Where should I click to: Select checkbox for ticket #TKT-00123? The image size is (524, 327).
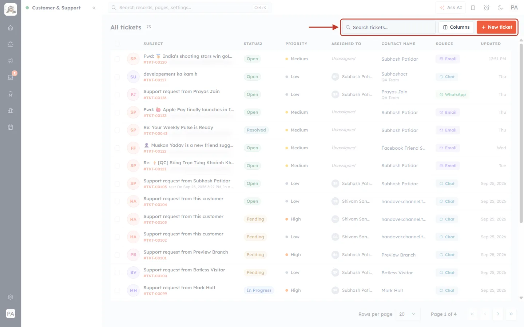click(x=117, y=112)
